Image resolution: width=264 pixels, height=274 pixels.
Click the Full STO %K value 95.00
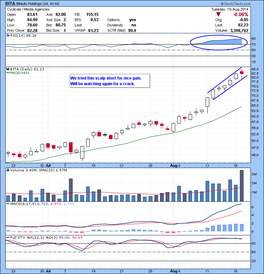(64, 237)
